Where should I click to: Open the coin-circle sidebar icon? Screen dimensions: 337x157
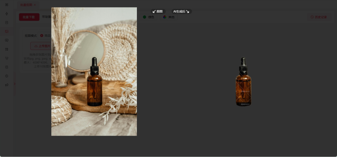pyautogui.click(x=7, y=76)
